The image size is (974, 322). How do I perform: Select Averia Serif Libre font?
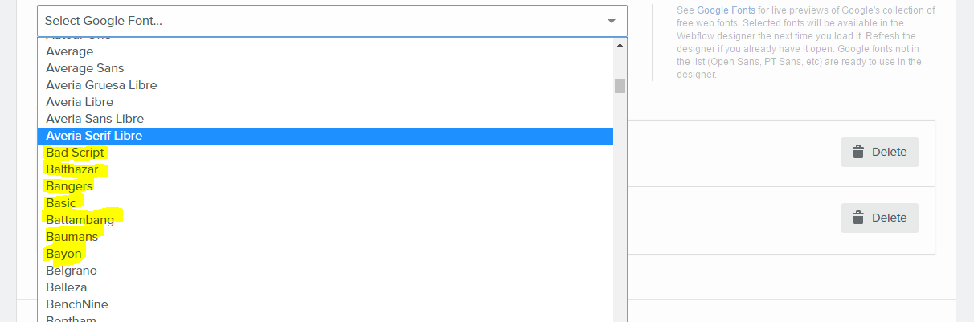(325, 136)
